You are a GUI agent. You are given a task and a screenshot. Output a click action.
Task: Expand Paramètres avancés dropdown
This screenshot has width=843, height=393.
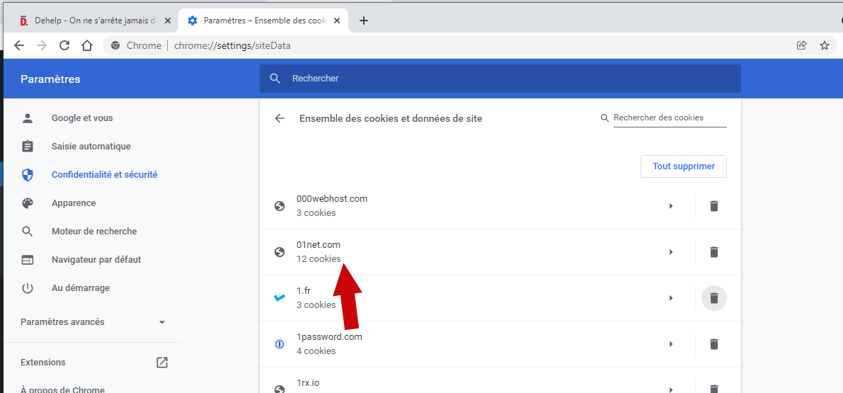click(x=93, y=322)
